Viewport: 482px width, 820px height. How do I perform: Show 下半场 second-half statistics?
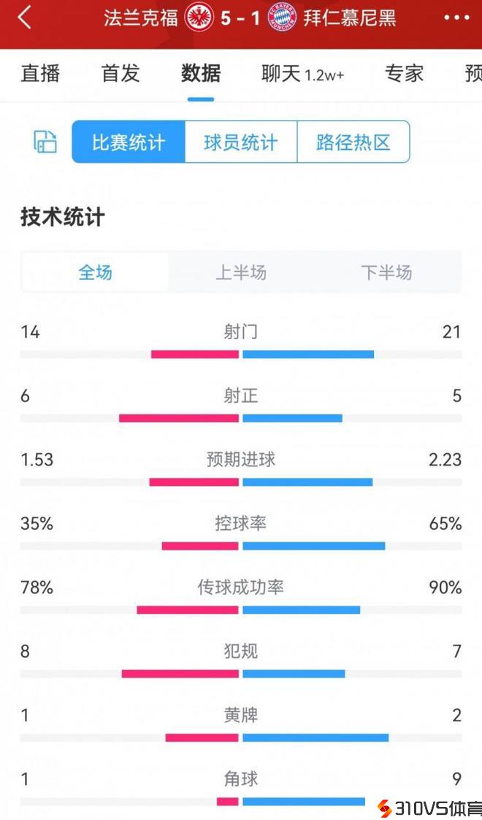386,273
